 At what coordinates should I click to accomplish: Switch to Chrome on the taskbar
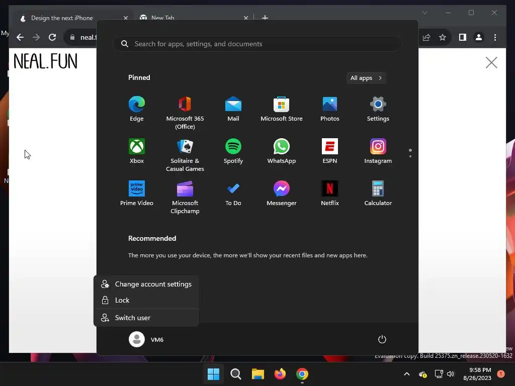pyautogui.click(x=302, y=374)
